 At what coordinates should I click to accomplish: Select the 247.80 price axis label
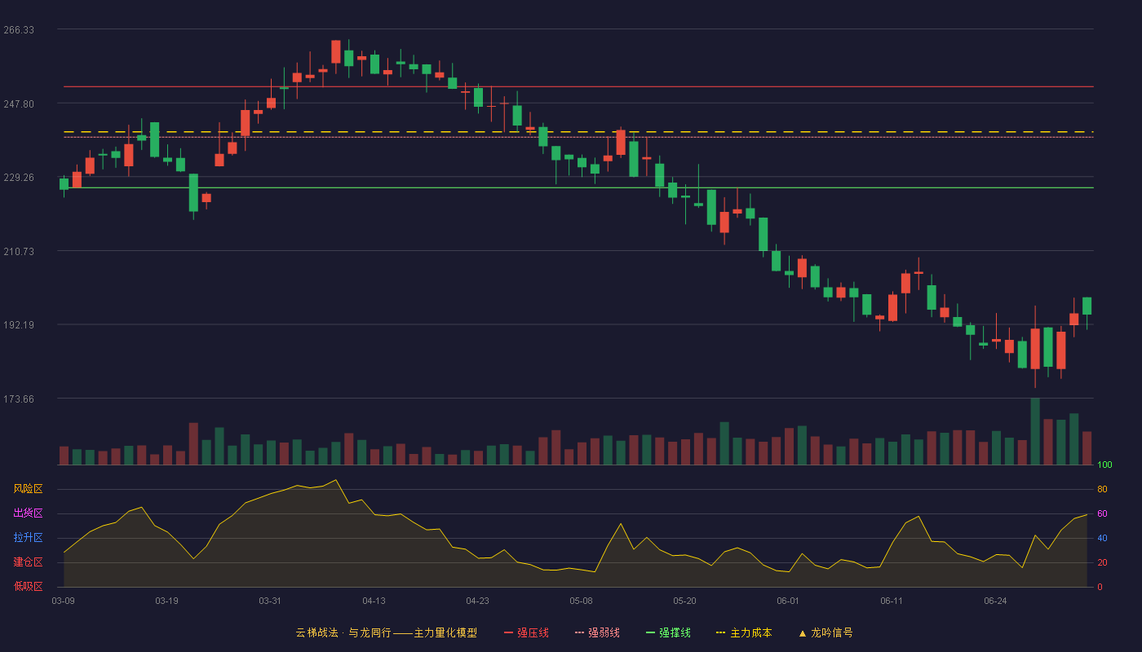[x=19, y=104]
